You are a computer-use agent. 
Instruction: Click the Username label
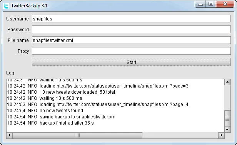(17, 19)
